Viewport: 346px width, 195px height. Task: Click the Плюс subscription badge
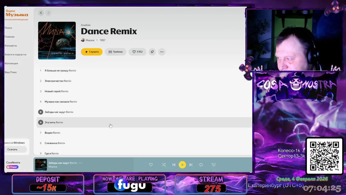(x=12, y=167)
